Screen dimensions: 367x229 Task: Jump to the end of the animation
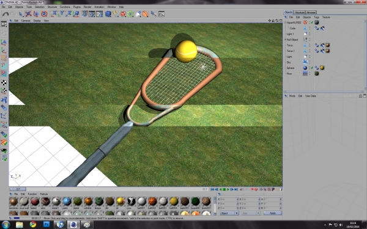tap(236, 189)
